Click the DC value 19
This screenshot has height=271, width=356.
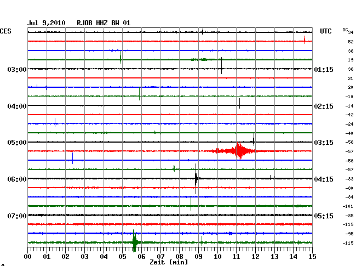351,60
